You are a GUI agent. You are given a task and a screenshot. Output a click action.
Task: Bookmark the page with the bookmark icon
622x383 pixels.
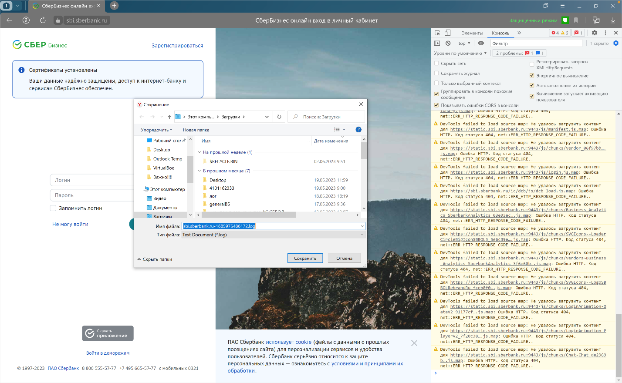tap(576, 20)
